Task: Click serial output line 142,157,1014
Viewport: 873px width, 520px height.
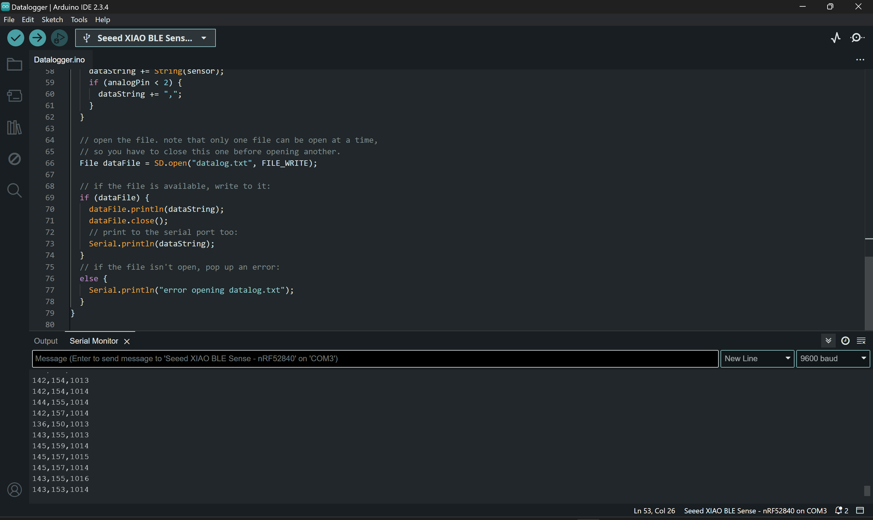Action: (x=60, y=413)
